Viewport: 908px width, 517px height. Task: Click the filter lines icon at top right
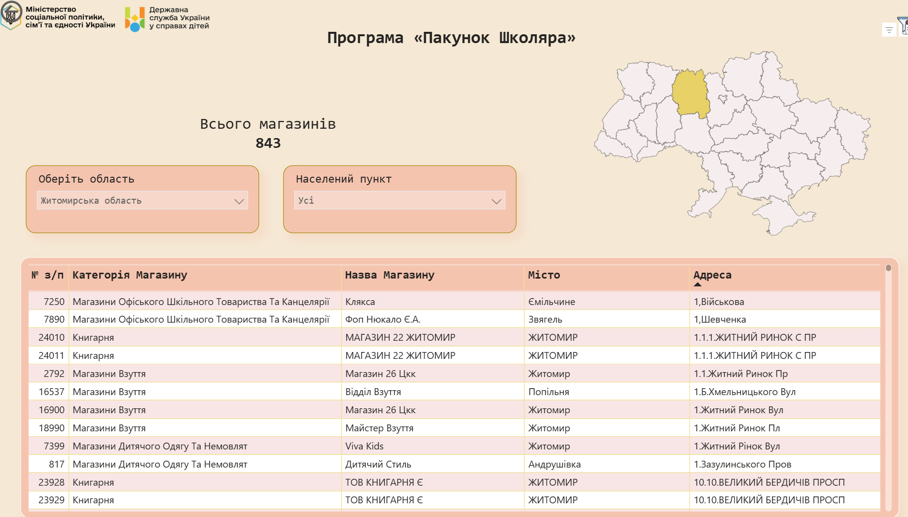[889, 30]
